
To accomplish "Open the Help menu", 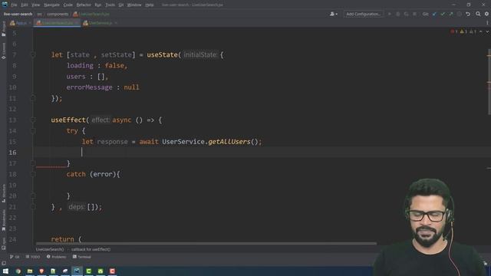I will coord(150,5).
